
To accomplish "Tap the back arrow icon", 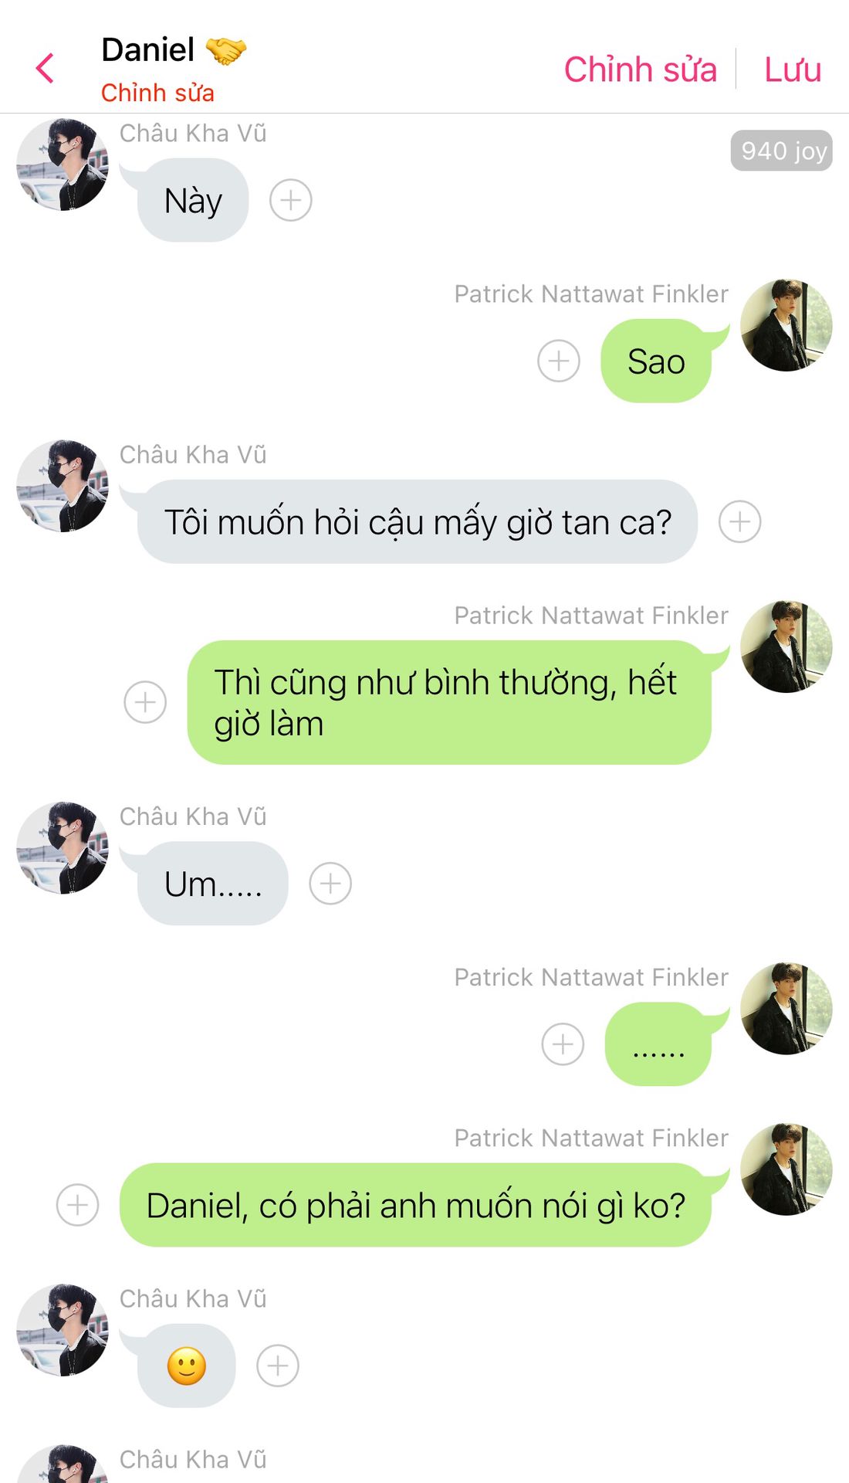I will 46,68.
